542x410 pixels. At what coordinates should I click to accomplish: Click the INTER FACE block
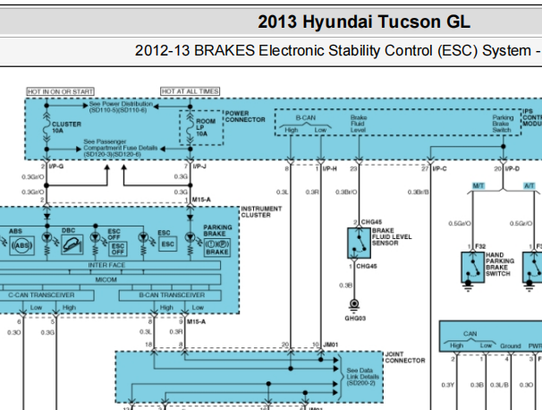106,265
